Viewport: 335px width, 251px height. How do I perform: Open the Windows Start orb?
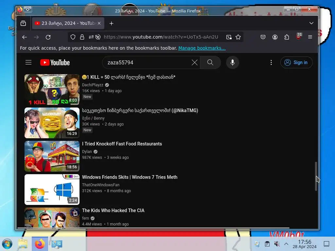click(7, 244)
